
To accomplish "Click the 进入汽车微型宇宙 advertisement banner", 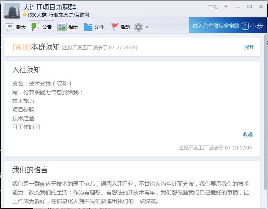I will click(228, 25).
